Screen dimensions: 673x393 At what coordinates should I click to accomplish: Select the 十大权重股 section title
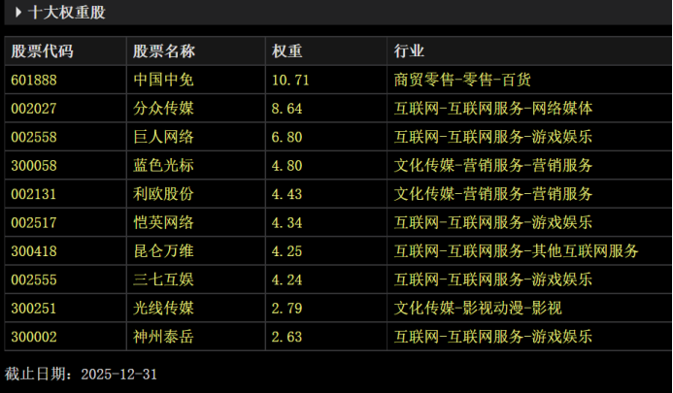click(67, 12)
